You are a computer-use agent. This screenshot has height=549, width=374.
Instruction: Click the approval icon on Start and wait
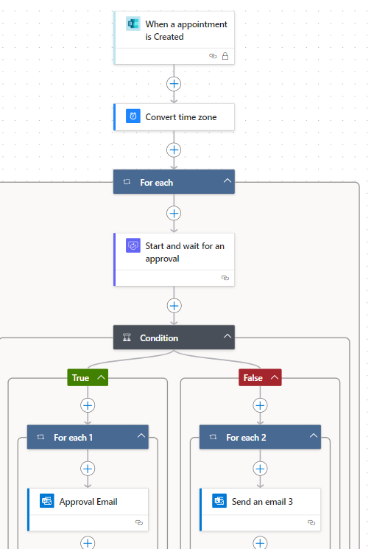point(133,246)
